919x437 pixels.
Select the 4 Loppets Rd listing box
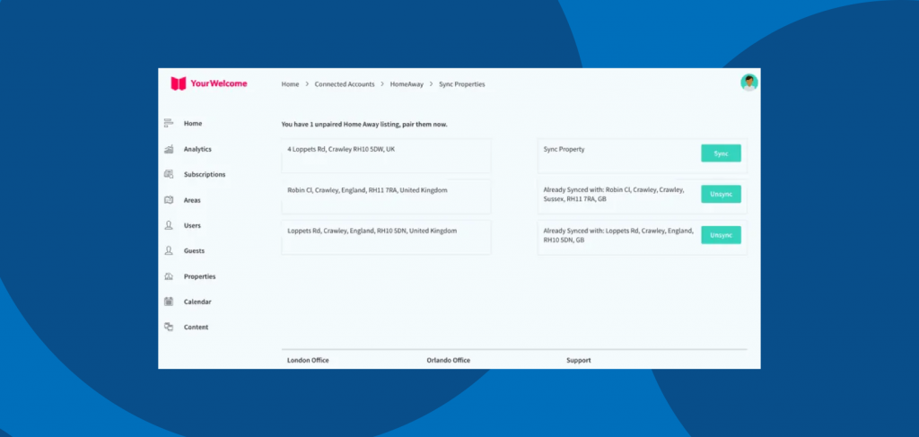pos(386,155)
